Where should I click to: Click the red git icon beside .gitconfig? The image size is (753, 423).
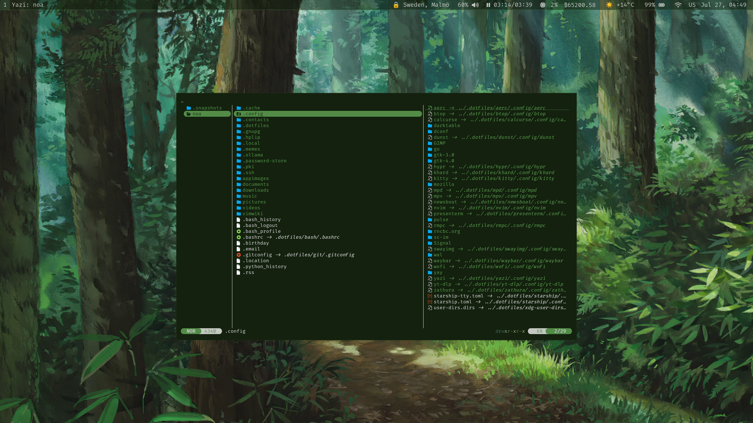pyautogui.click(x=238, y=255)
